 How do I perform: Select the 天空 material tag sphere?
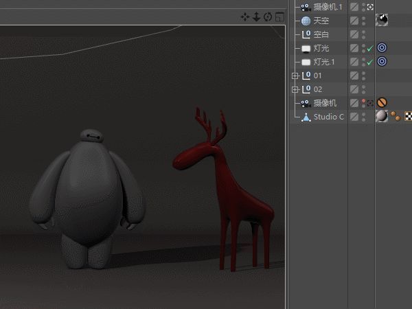pos(382,20)
